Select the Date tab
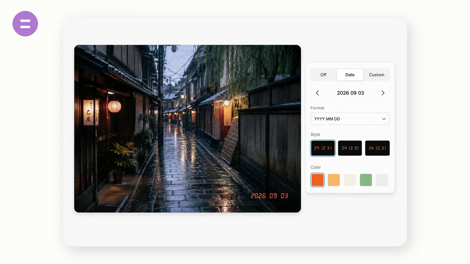 tap(350, 75)
